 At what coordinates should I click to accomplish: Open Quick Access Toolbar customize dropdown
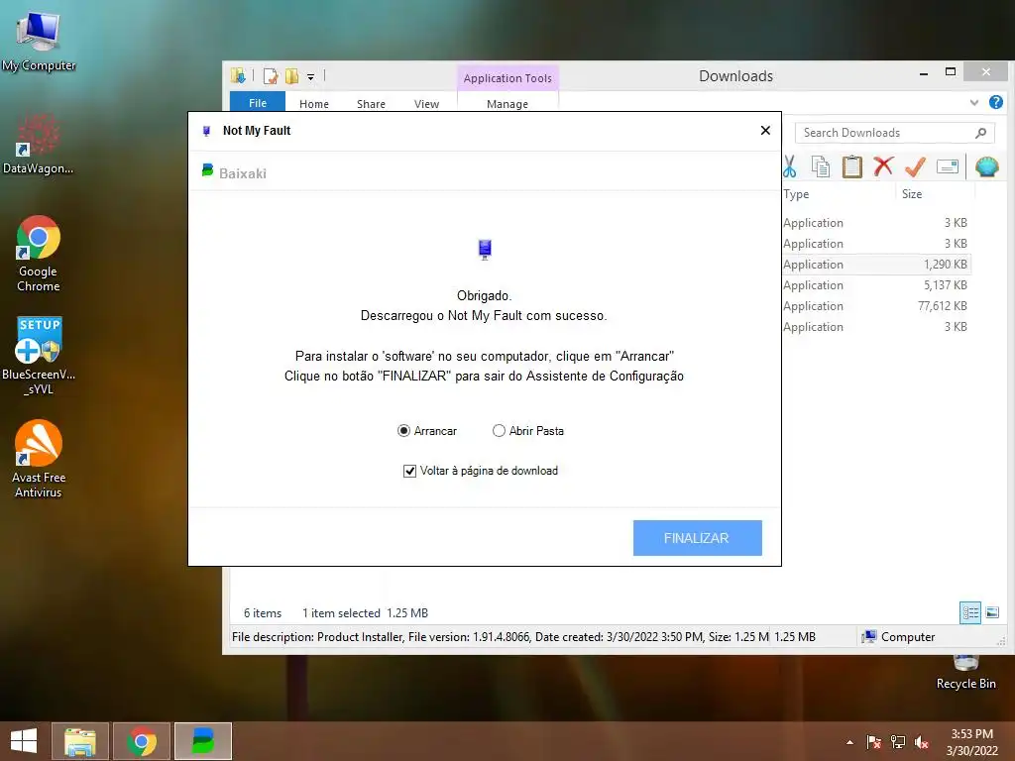click(310, 77)
